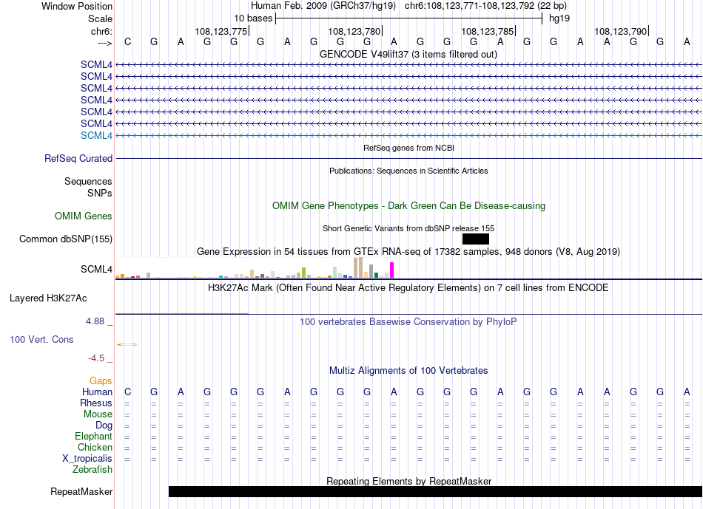Click the 4.88 conservation scale value

[95, 321]
